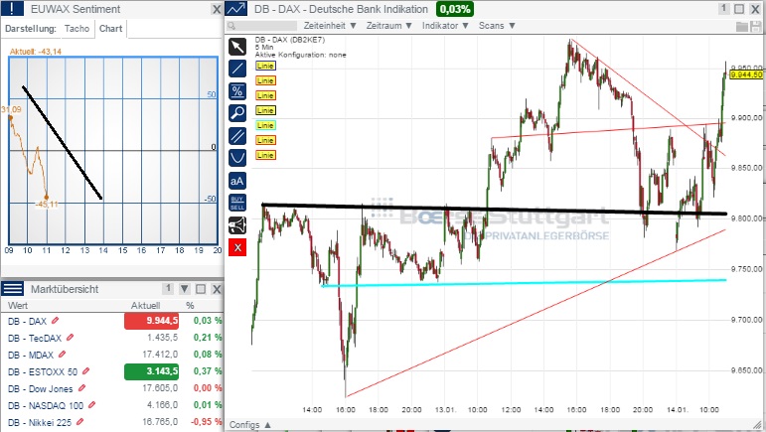
Task: Select the Linie label with cyan border
Action: (x=265, y=125)
